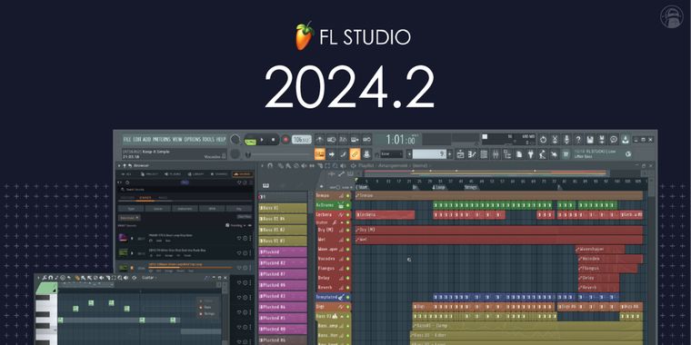Screen dimensions: 691x345
Task: Open the View menu
Action: point(177,140)
